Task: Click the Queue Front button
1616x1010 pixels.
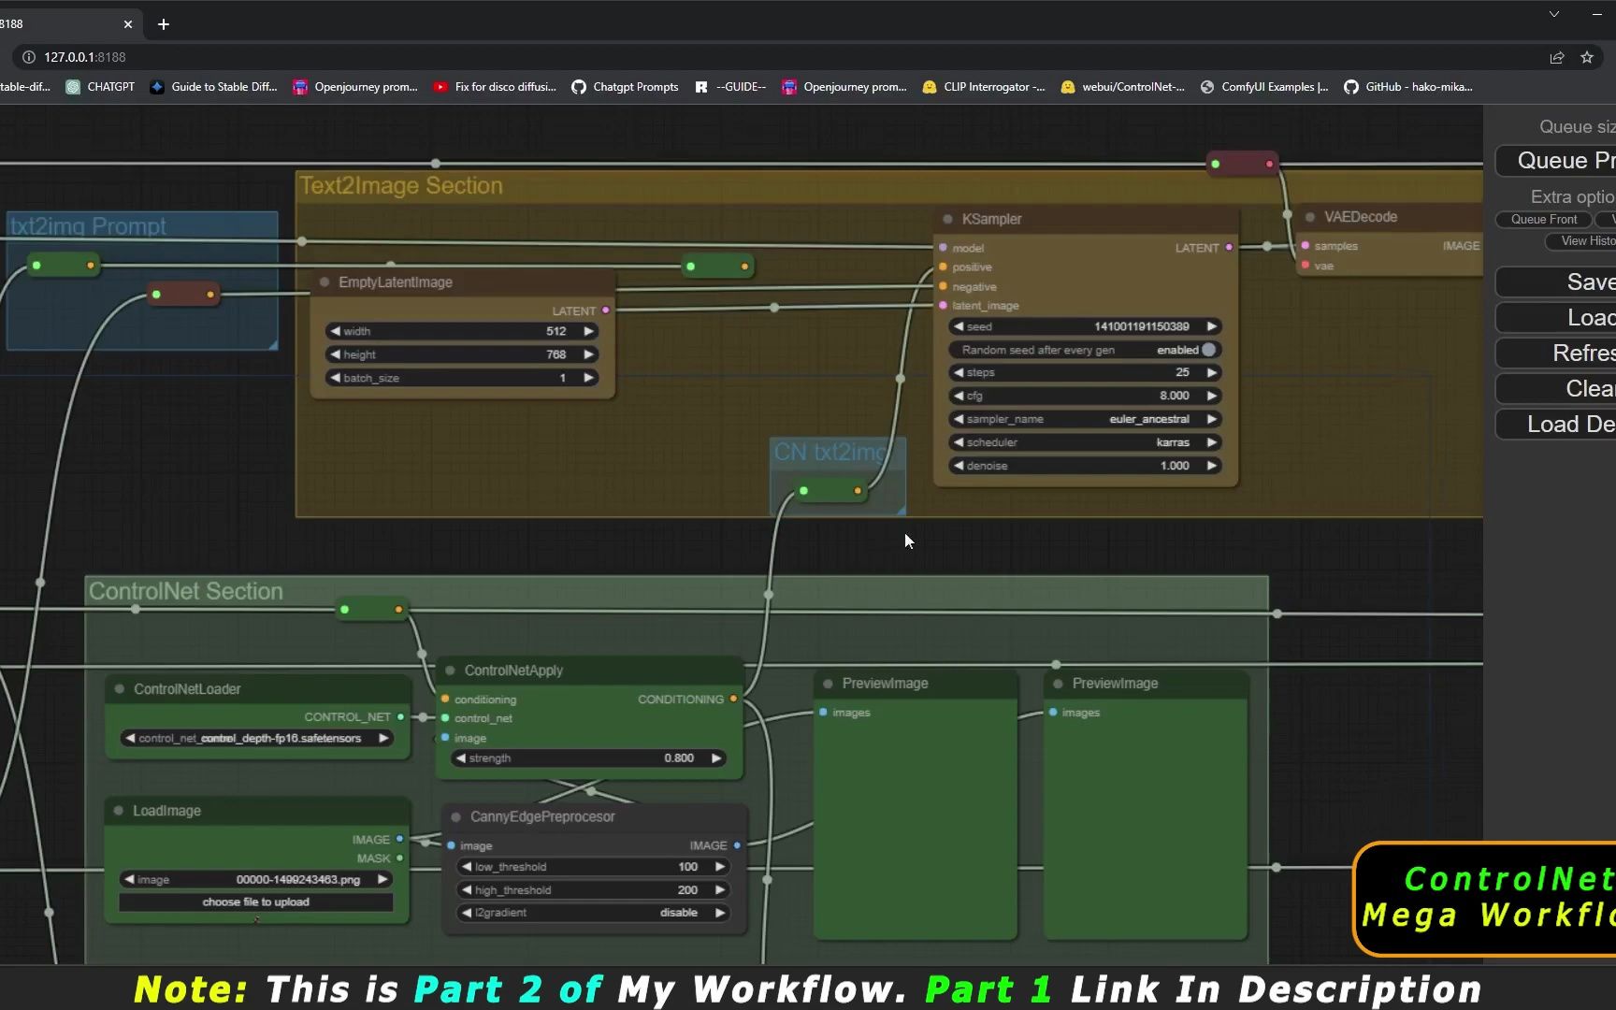Action: point(1544,220)
